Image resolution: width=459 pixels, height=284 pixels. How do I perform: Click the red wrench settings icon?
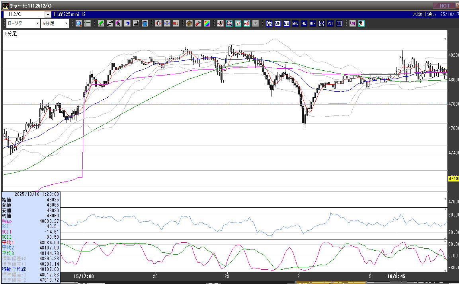tap(198, 23)
